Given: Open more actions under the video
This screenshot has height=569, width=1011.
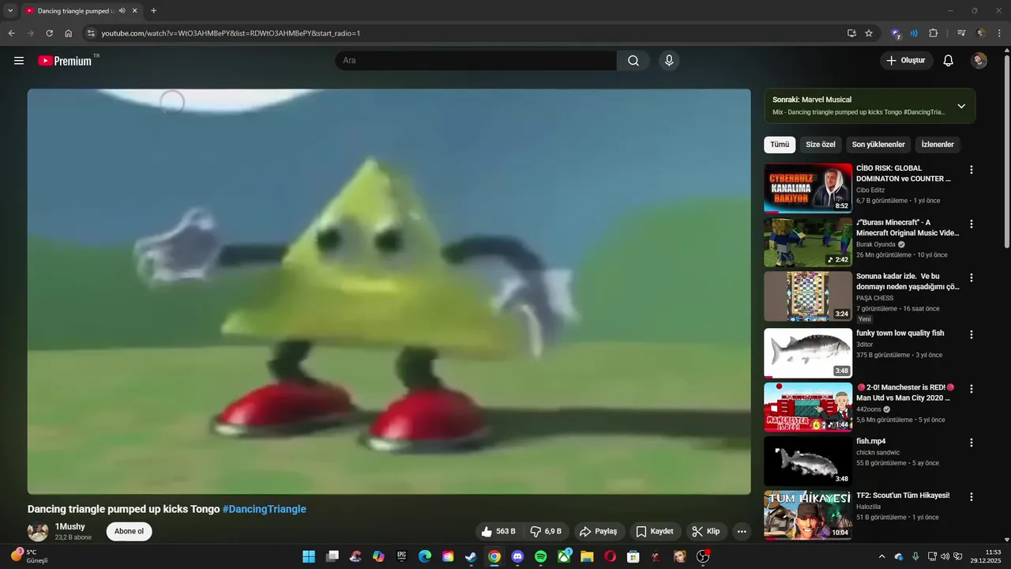Looking at the screenshot, I should pos(742,532).
